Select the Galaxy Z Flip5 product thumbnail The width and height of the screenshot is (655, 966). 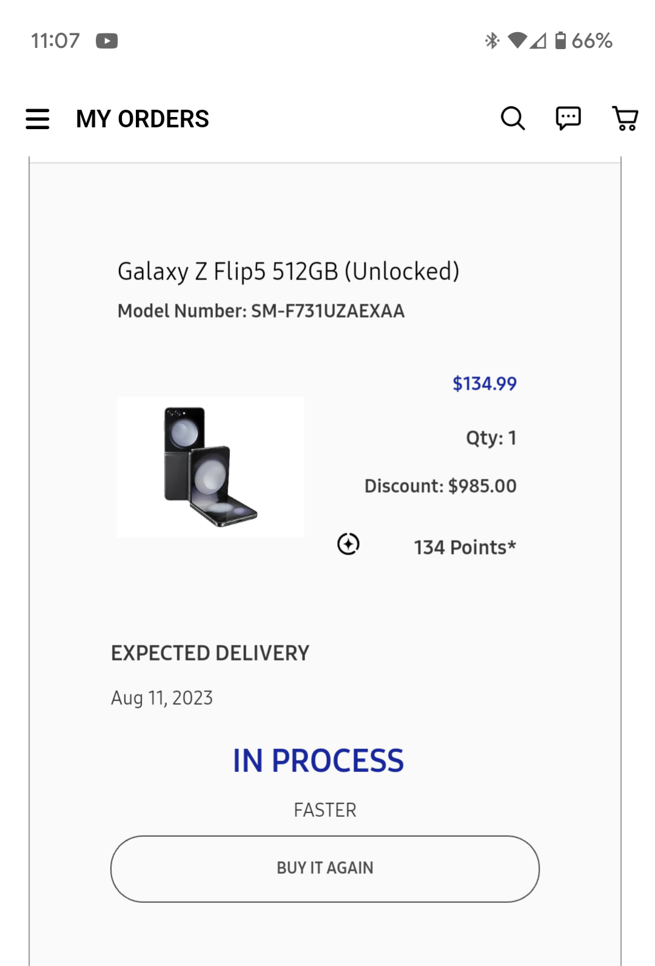click(210, 466)
